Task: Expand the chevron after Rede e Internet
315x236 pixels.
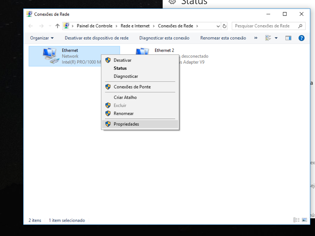Action: click(x=154, y=26)
